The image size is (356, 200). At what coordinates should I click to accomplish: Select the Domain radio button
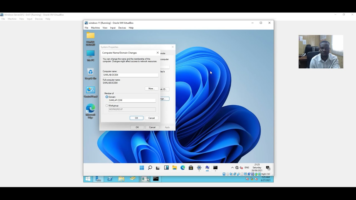(107, 97)
